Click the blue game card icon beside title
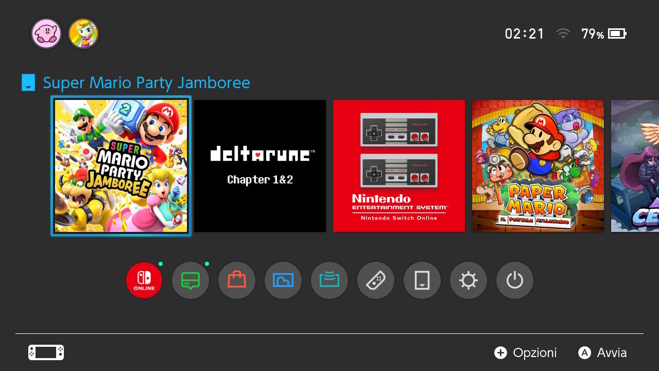This screenshot has height=371, width=659. (x=28, y=82)
